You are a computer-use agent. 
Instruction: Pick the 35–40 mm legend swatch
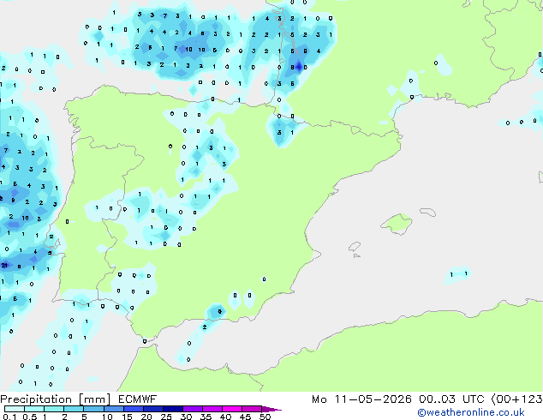pyautogui.click(x=212, y=409)
